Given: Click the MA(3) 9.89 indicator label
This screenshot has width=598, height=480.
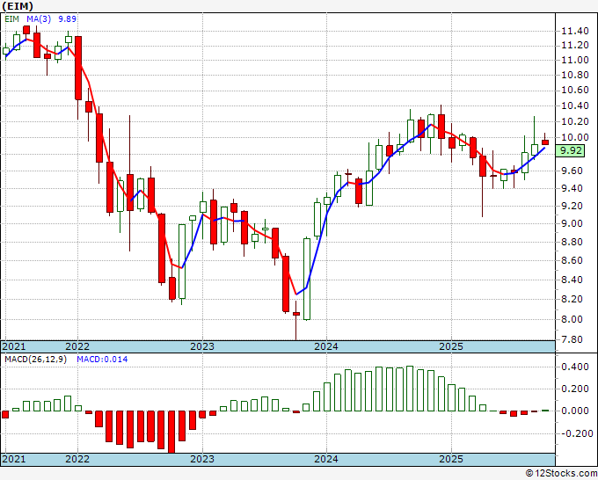Looking at the screenshot, I should pyautogui.click(x=52, y=18).
